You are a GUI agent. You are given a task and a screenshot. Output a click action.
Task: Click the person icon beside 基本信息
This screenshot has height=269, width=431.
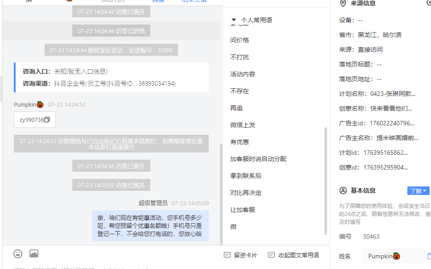tap(343, 190)
